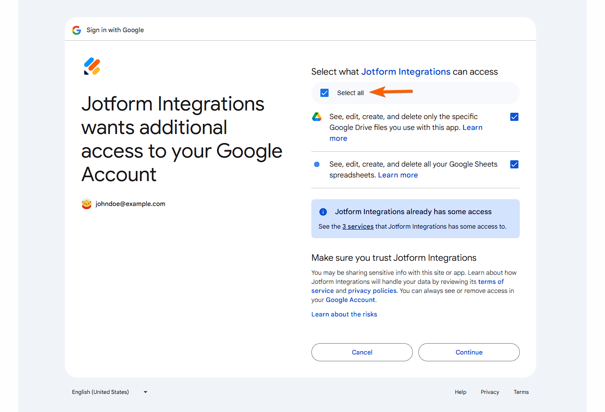605x412 pixels.
Task: Click the blue Google Sheets dot icon
Action: (317, 164)
